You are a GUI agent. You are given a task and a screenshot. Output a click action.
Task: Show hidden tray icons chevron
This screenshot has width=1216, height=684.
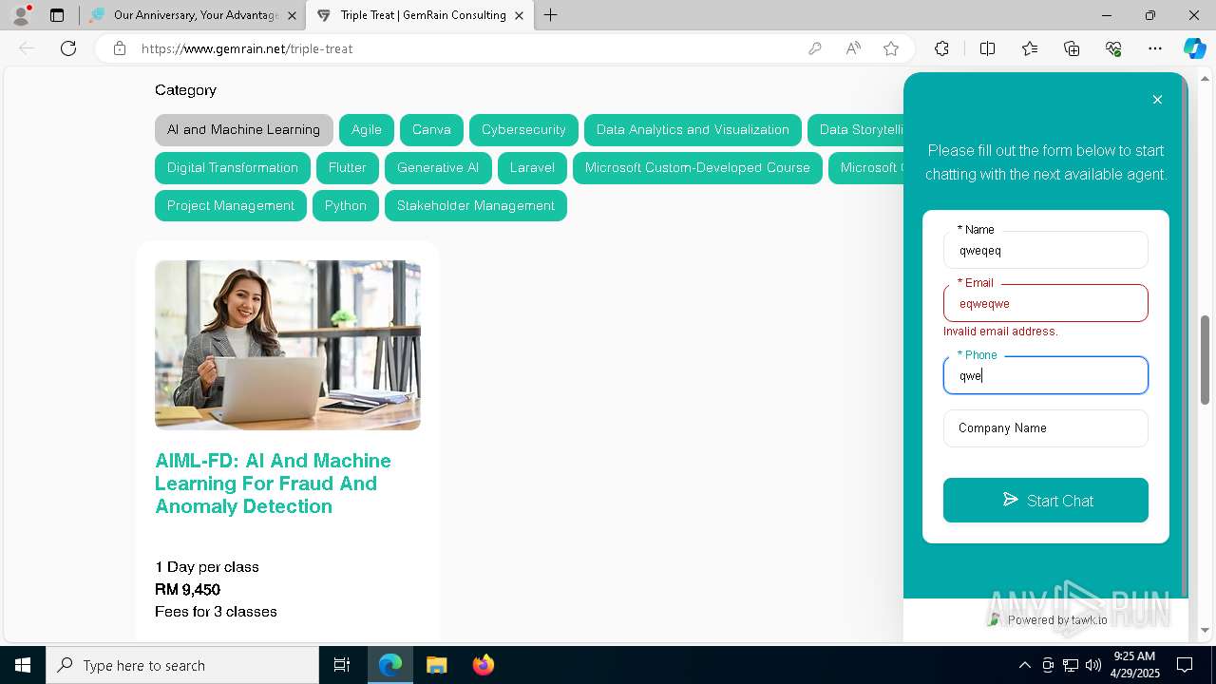tap(1024, 665)
